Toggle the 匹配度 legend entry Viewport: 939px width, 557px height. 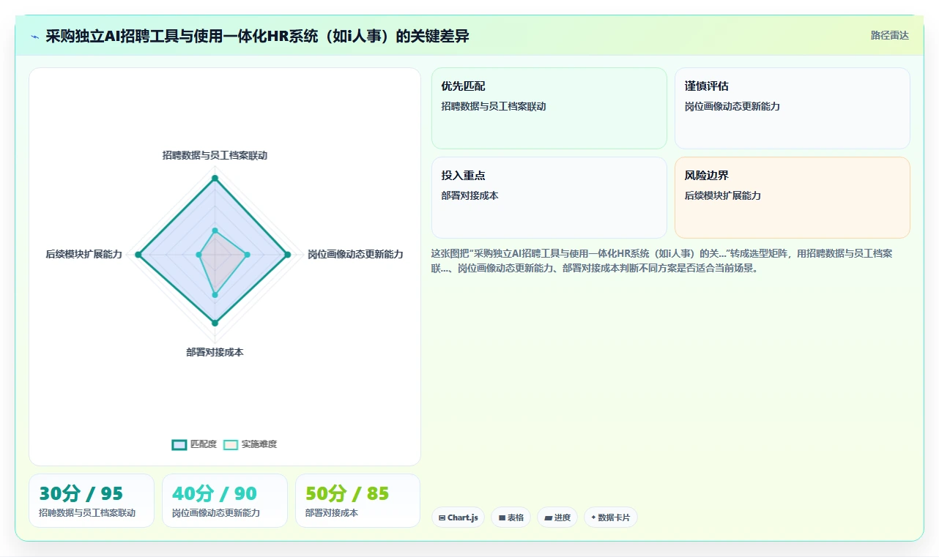pyautogui.click(x=194, y=444)
